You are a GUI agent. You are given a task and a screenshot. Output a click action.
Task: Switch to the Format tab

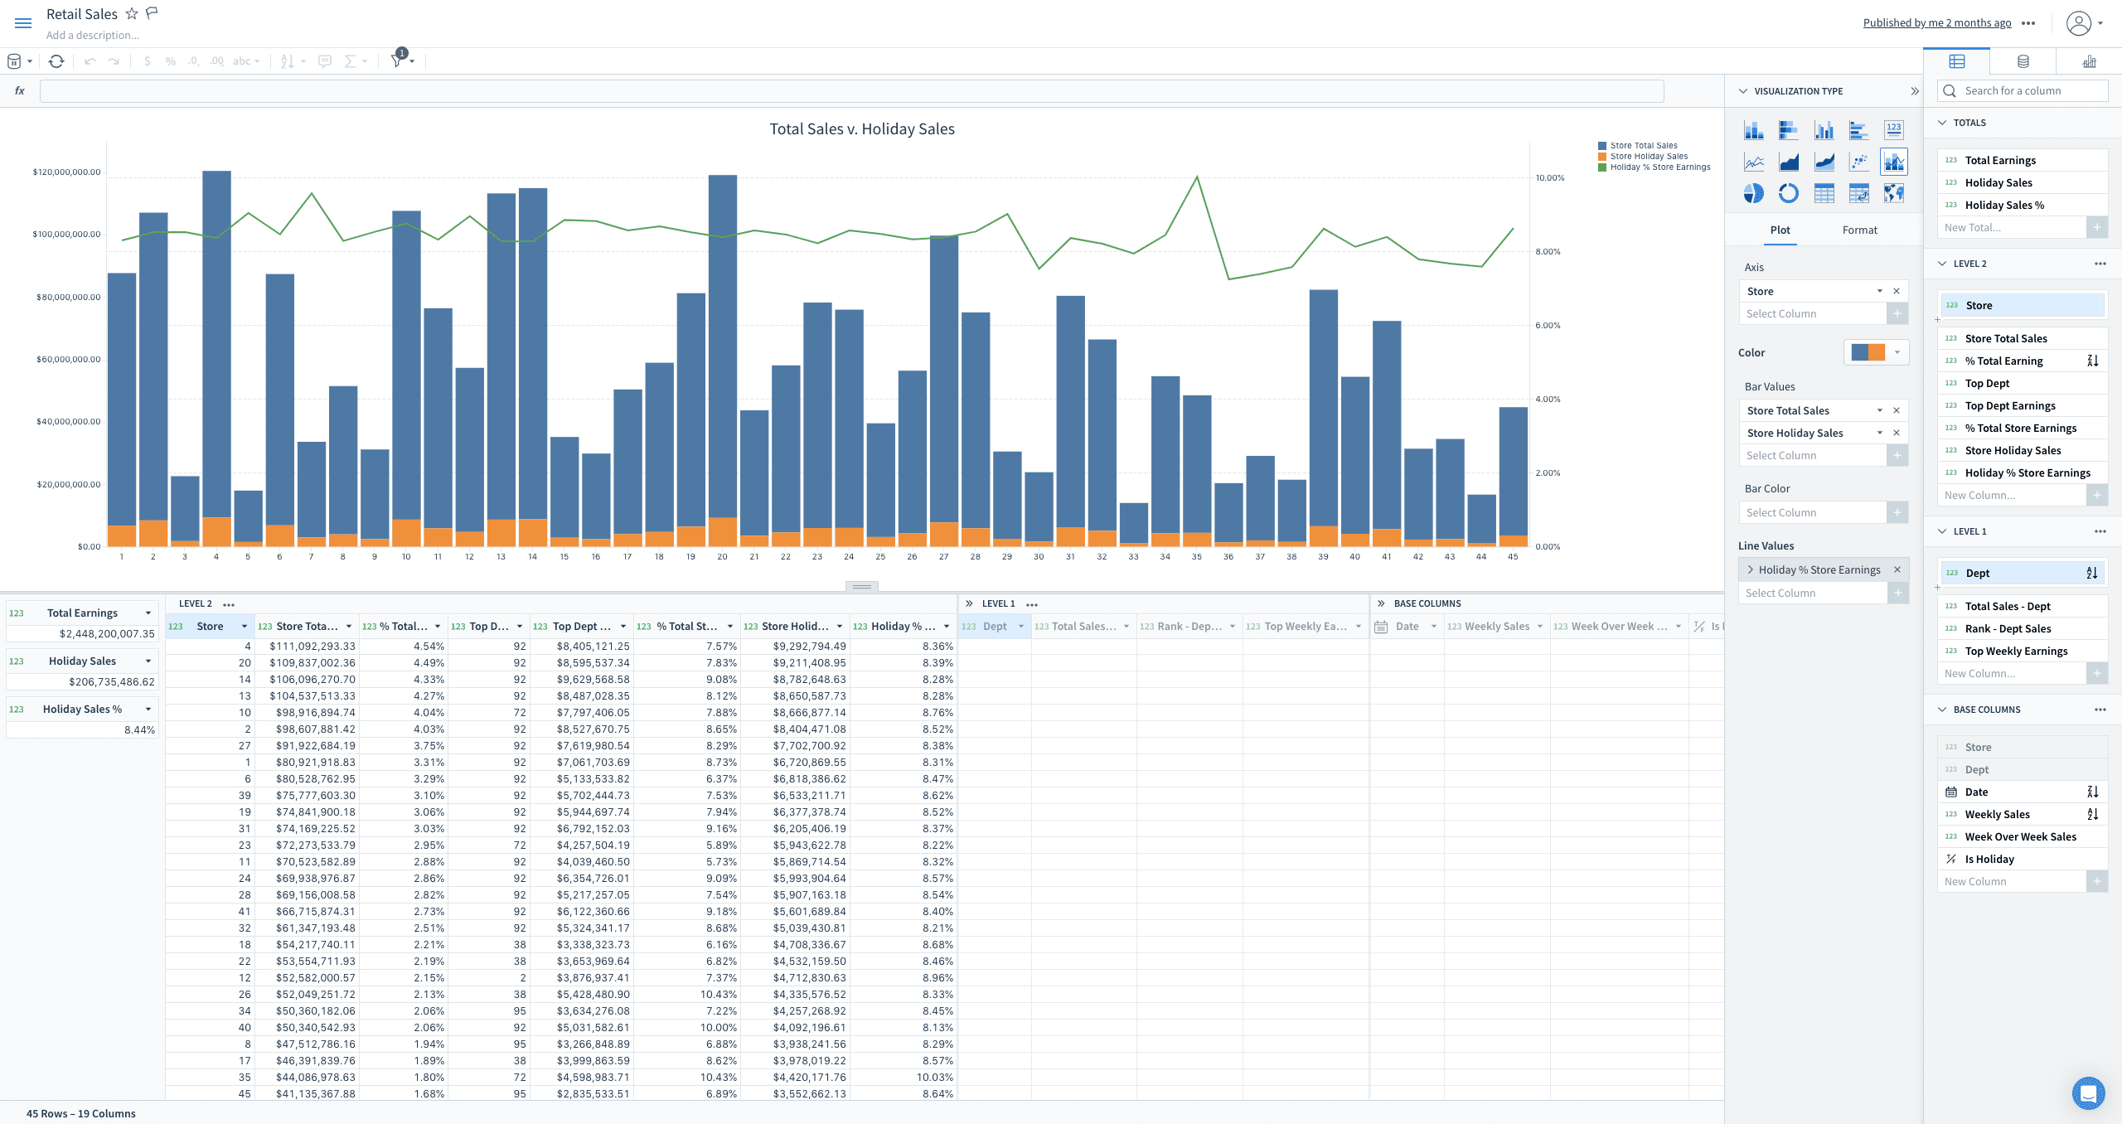coord(1859,230)
